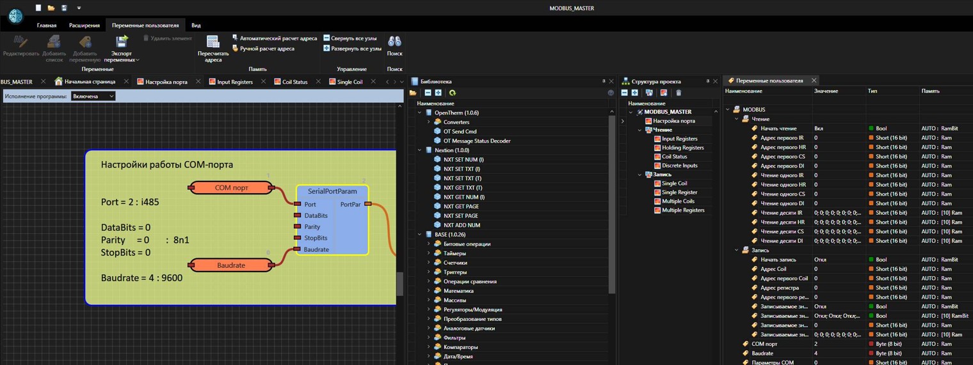
Task: Collapse the Чтение folder in project structure
Action: 639,130
